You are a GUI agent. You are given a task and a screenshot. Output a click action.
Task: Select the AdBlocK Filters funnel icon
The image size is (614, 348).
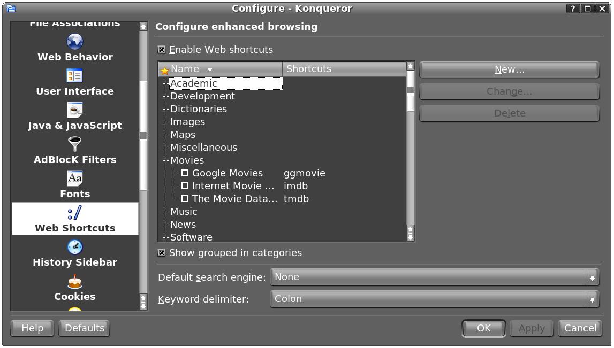click(75, 144)
